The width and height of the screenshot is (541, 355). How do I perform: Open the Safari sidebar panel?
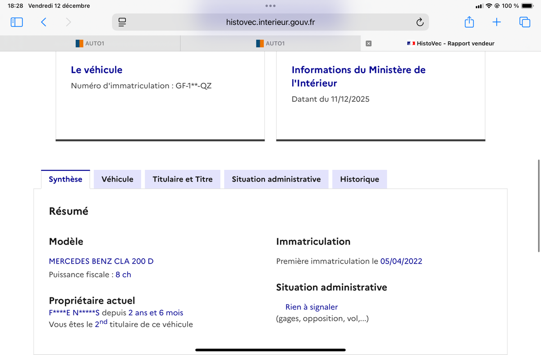click(x=17, y=22)
